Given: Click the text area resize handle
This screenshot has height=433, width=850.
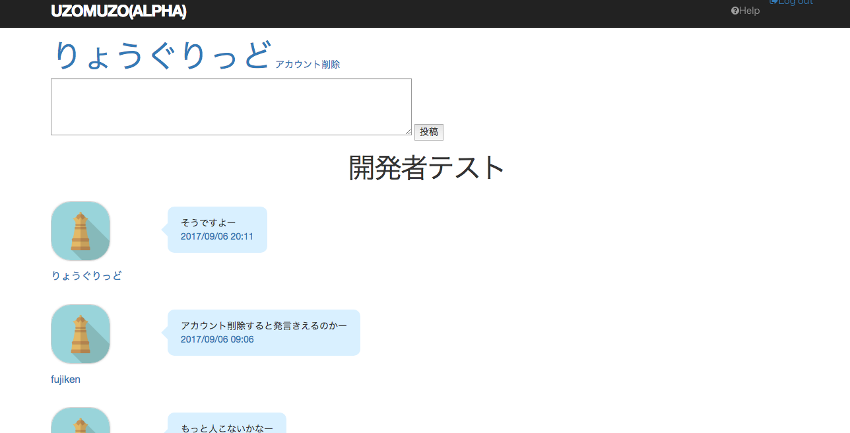Looking at the screenshot, I should coord(408,131).
